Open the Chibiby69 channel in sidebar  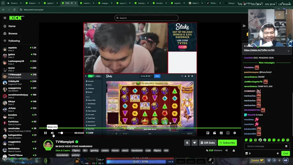click(19, 83)
